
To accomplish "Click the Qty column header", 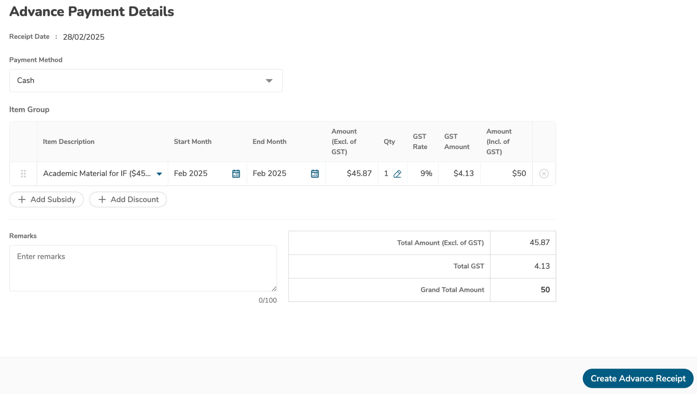I will point(389,142).
